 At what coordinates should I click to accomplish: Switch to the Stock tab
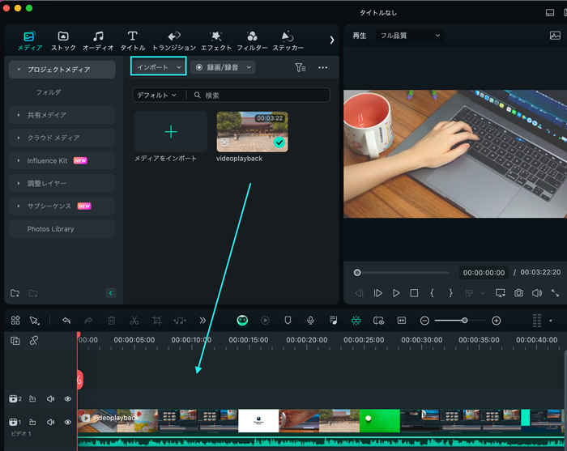[63, 40]
